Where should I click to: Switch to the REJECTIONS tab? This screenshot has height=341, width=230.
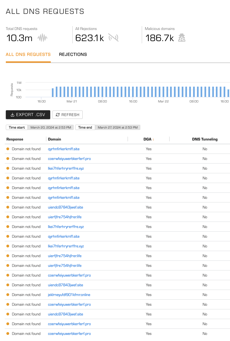[73, 54]
